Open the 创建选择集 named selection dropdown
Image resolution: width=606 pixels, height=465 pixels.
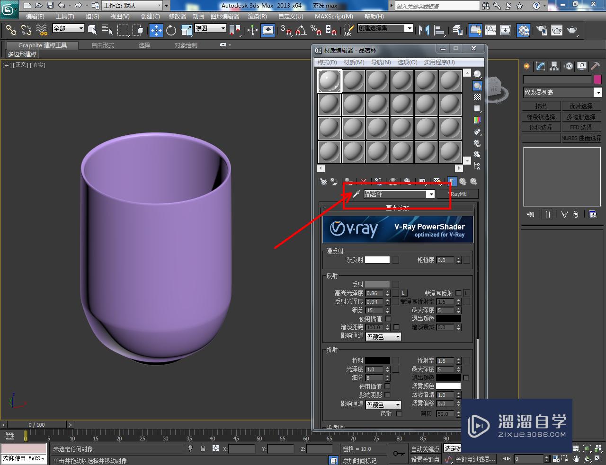point(385,28)
